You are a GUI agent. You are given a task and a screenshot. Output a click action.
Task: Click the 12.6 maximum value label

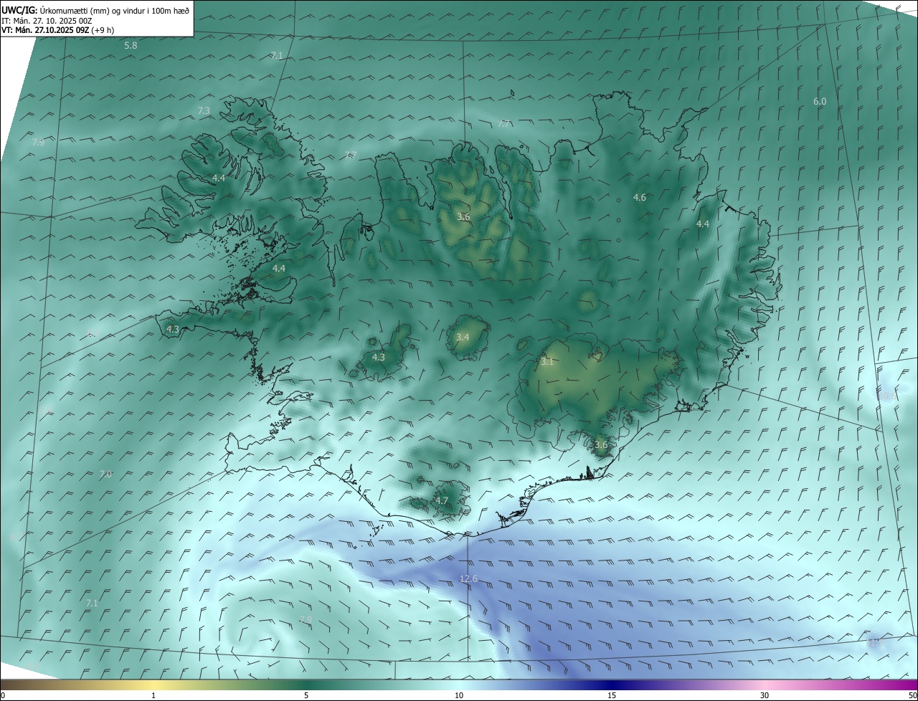(468, 579)
